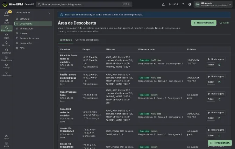Toggle the dark/light theme contrast icon
The image size is (235, 149).
point(190,4)
